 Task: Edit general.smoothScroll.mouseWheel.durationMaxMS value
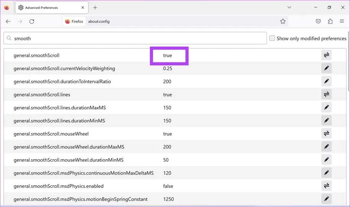326,147
